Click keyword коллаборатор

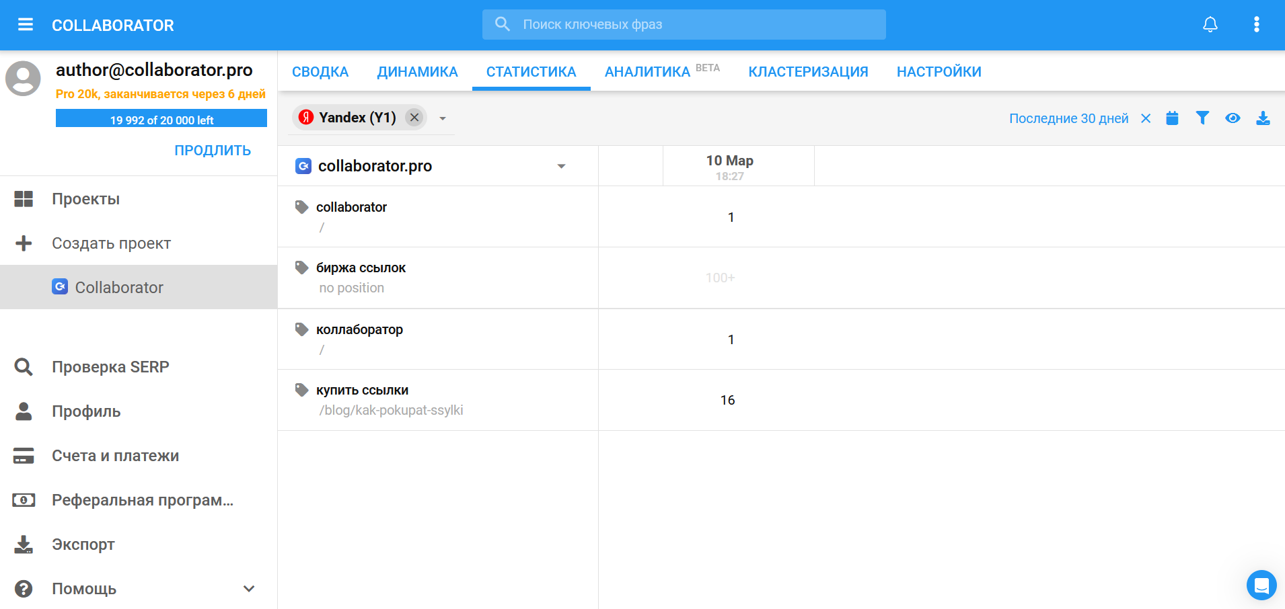pos(359,329)
